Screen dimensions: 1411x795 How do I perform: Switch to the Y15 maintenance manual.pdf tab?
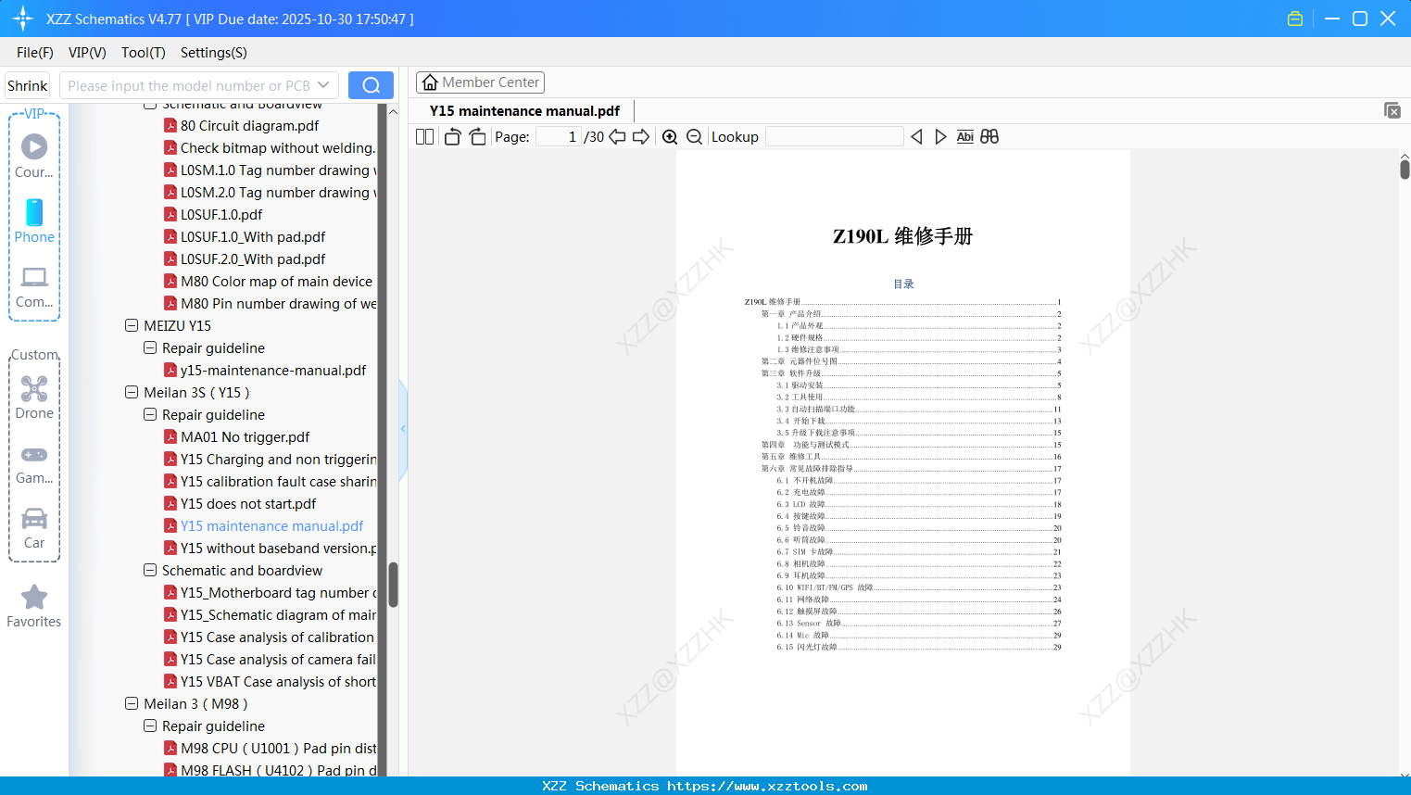tap(523, 110)
